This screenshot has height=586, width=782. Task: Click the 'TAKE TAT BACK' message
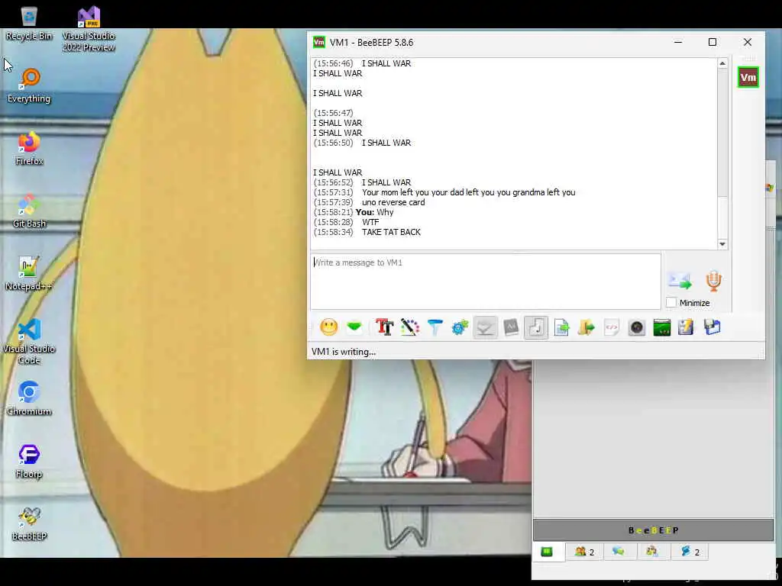tap(392, 232)
